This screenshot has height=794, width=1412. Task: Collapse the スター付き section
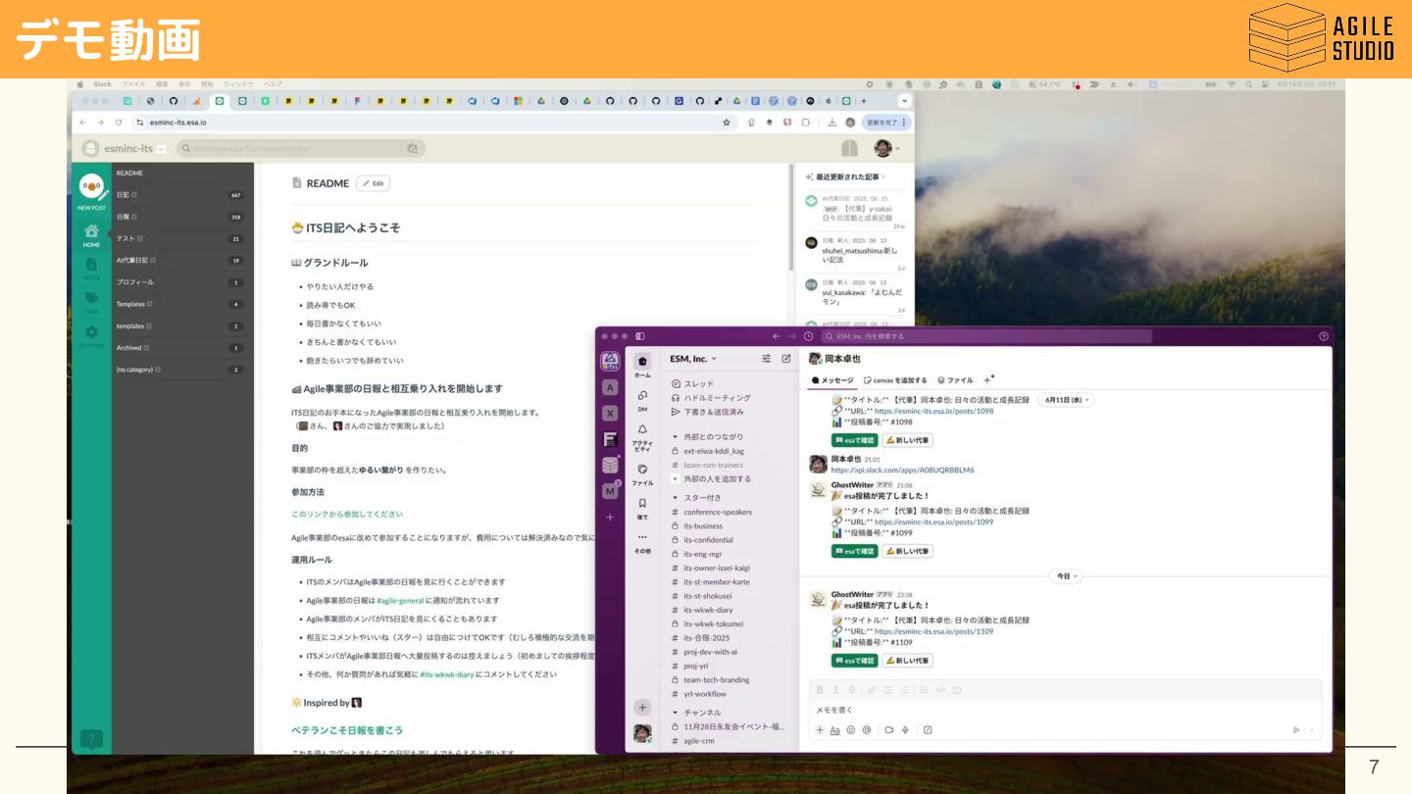(x=675, y=498)
